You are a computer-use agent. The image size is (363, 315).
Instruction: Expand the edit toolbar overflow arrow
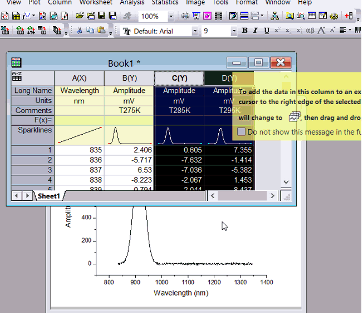(111, 33)
